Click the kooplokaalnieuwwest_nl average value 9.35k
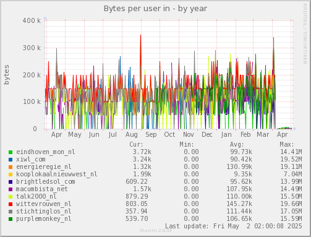Image resolution: width=311 pixels, height=237 pixels. (243, 175)
